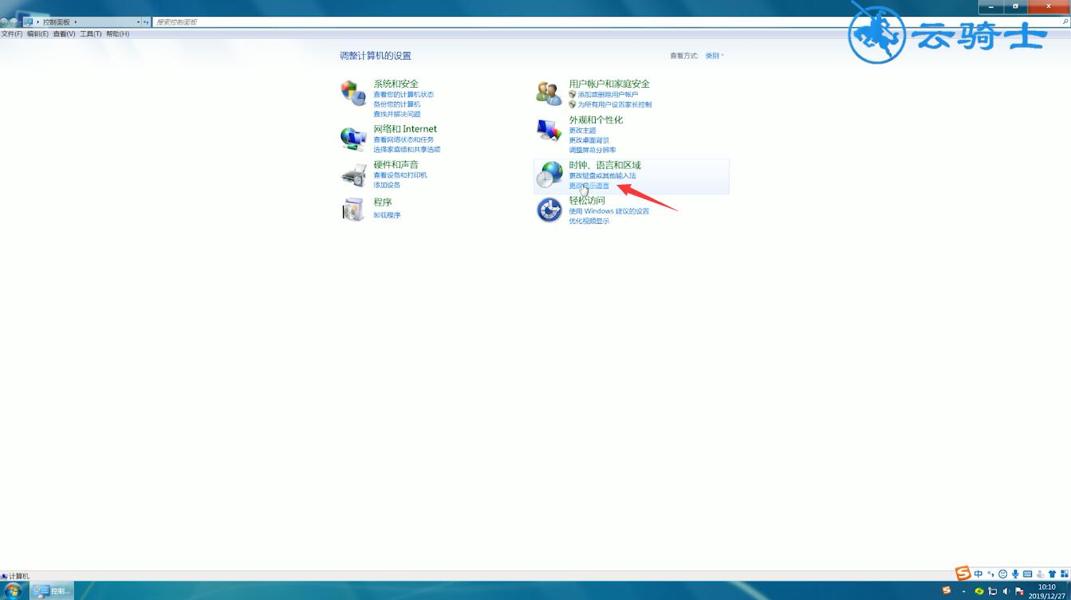Click 更改主题 link
Screen dimensions: 1071x600
point(582,131)
